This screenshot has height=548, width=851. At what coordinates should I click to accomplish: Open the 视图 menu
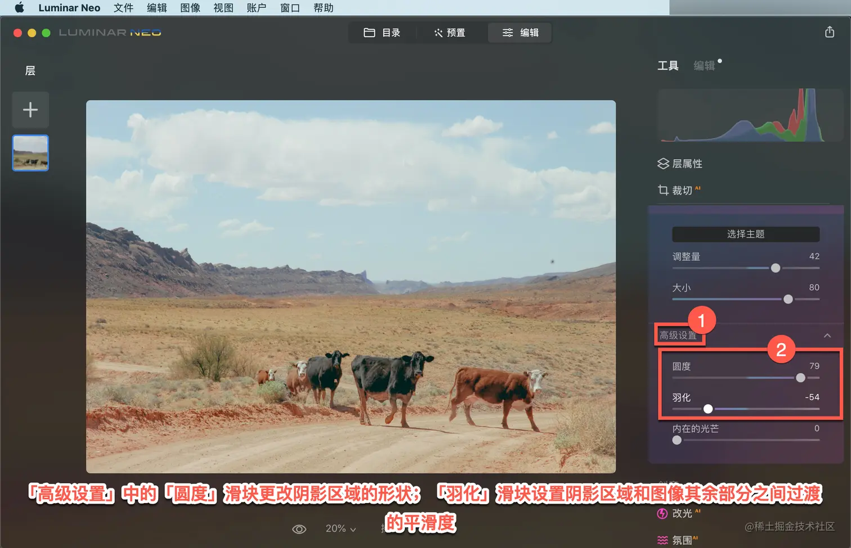pos(223,8)
